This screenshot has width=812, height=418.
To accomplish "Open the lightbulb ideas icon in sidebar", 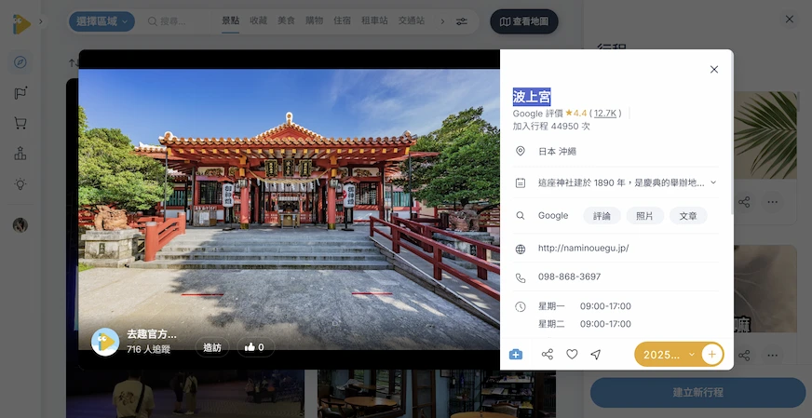I will pyautogui.click(x=20, y=184).
